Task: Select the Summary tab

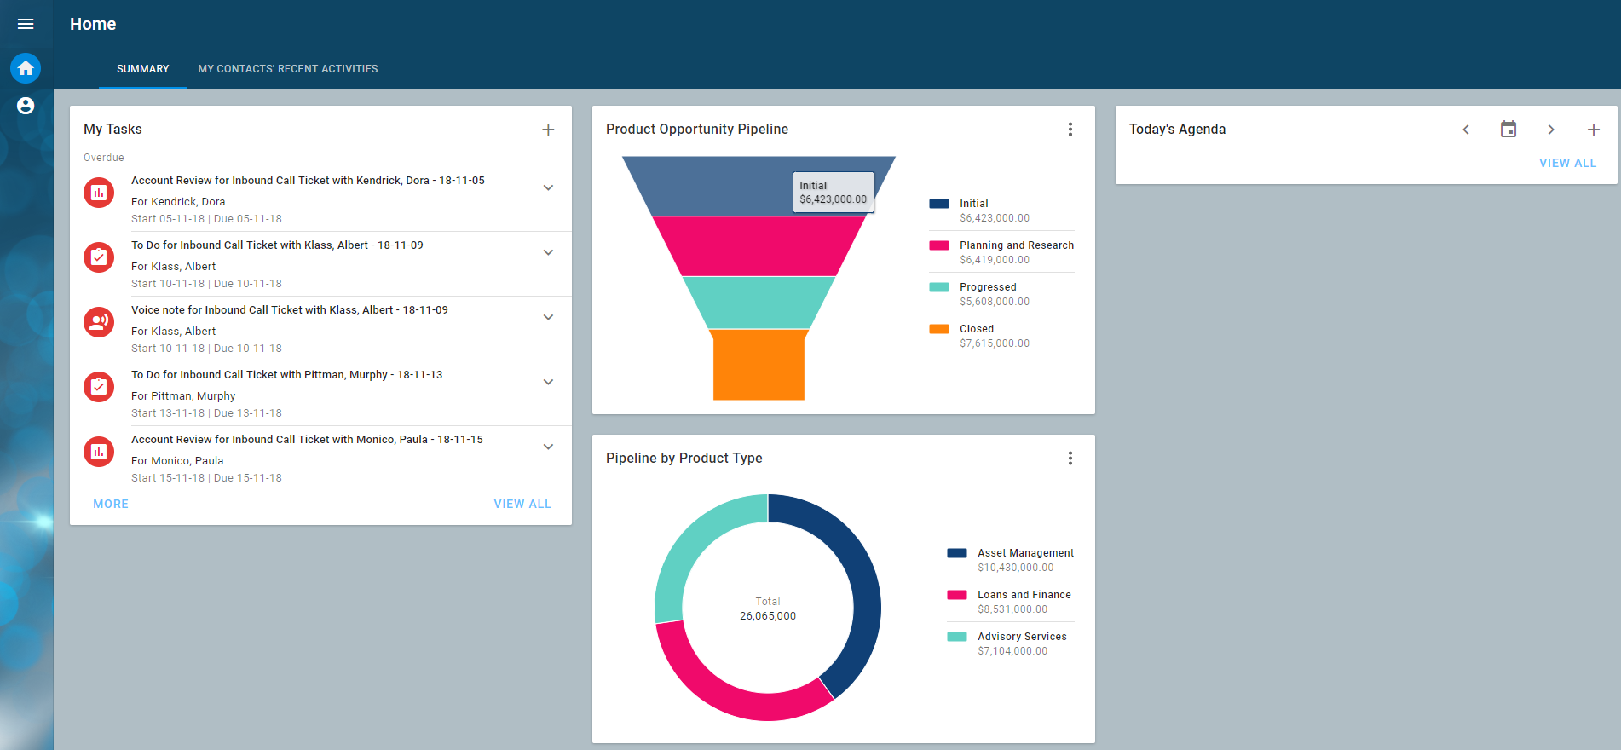Action: (143, 69)
